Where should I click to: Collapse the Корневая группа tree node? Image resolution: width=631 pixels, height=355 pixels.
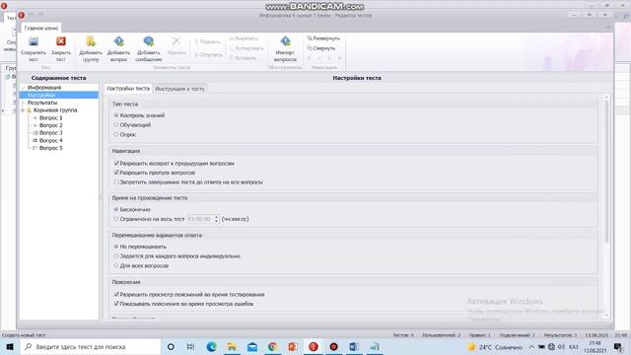pos(23,109)
